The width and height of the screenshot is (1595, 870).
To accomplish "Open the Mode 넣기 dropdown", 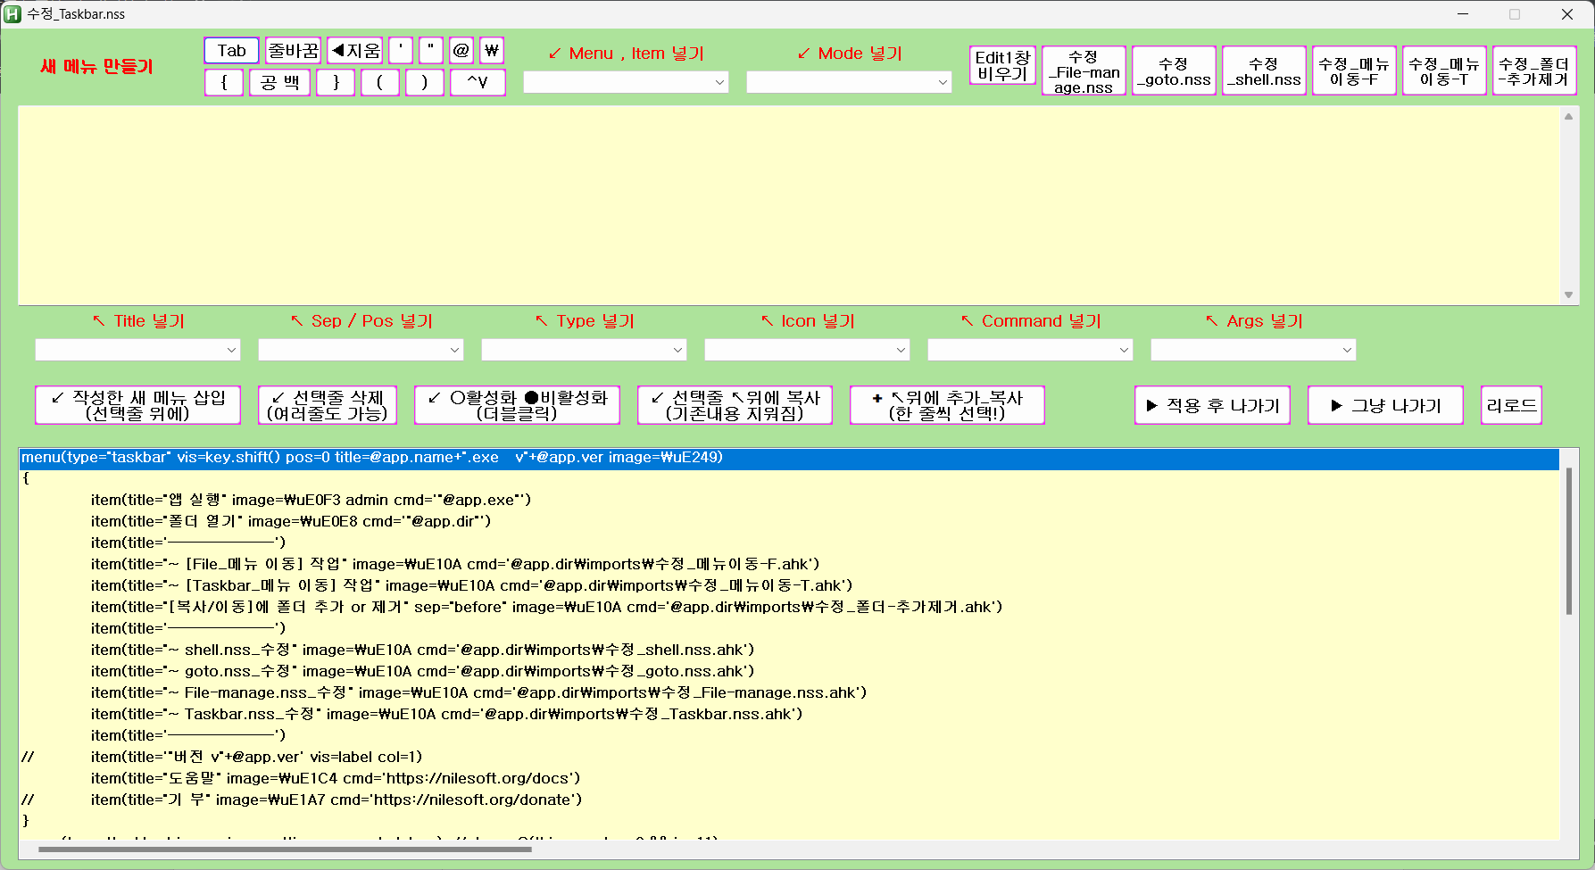I will (849, 82).
